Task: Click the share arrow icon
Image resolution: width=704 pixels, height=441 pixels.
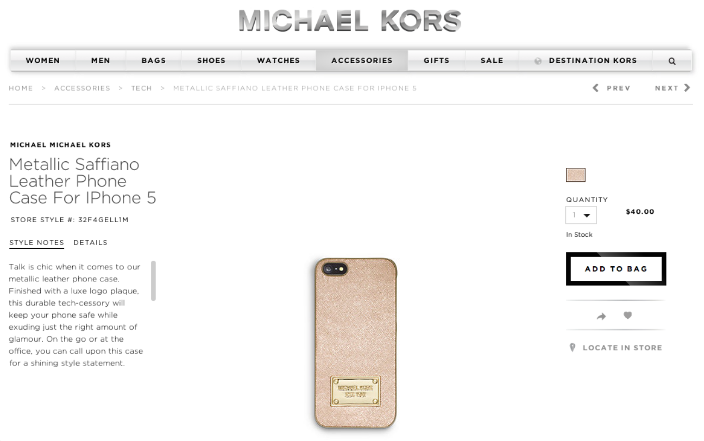Action: (601, 316)
